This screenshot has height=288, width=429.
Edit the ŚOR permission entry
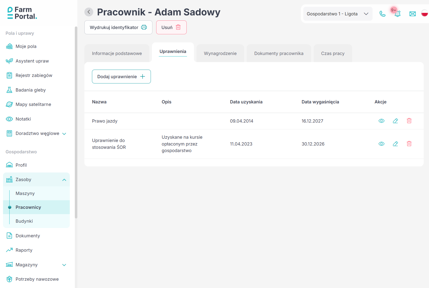(395, 144)
